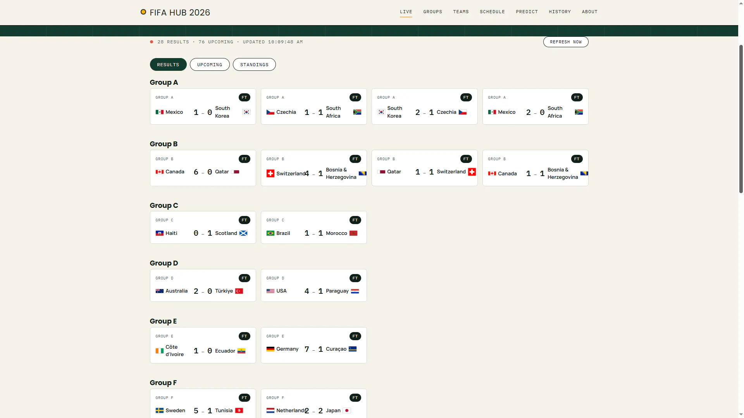The height and width of the screenshot is (418, 744).
Task: Click Mexico flag in Mexico 1-0 South Korea card
Action: pos(160,112)
